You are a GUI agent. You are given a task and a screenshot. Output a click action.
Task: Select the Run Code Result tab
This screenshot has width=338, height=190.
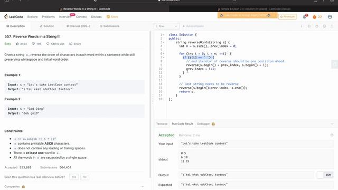(182, 124)
